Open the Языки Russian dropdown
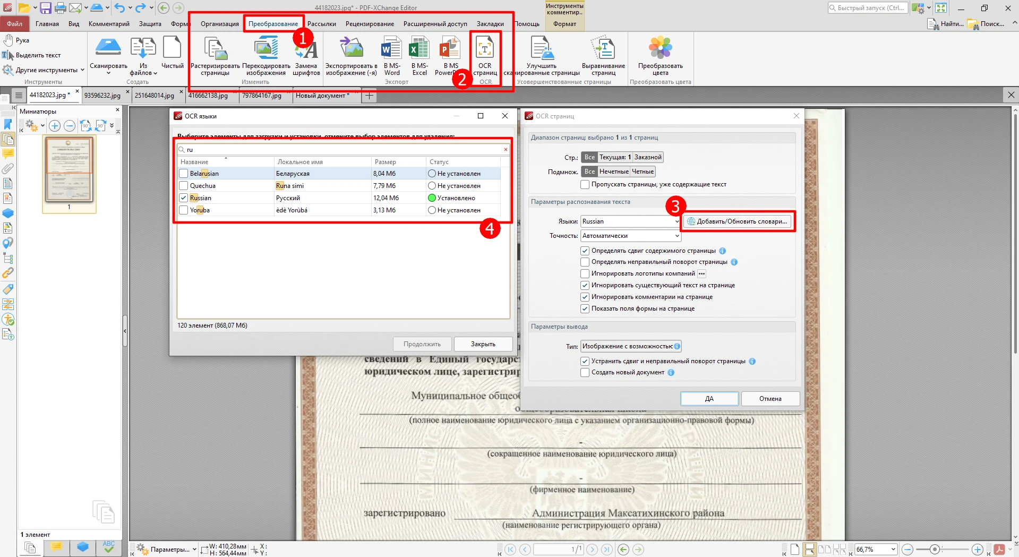 [x=630, y=221]
